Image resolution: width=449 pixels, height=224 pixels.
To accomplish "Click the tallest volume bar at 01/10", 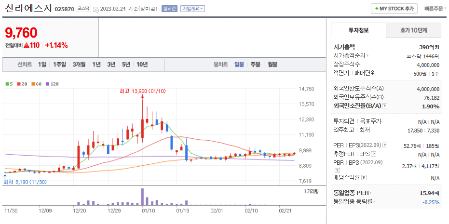I will point(142,197).
